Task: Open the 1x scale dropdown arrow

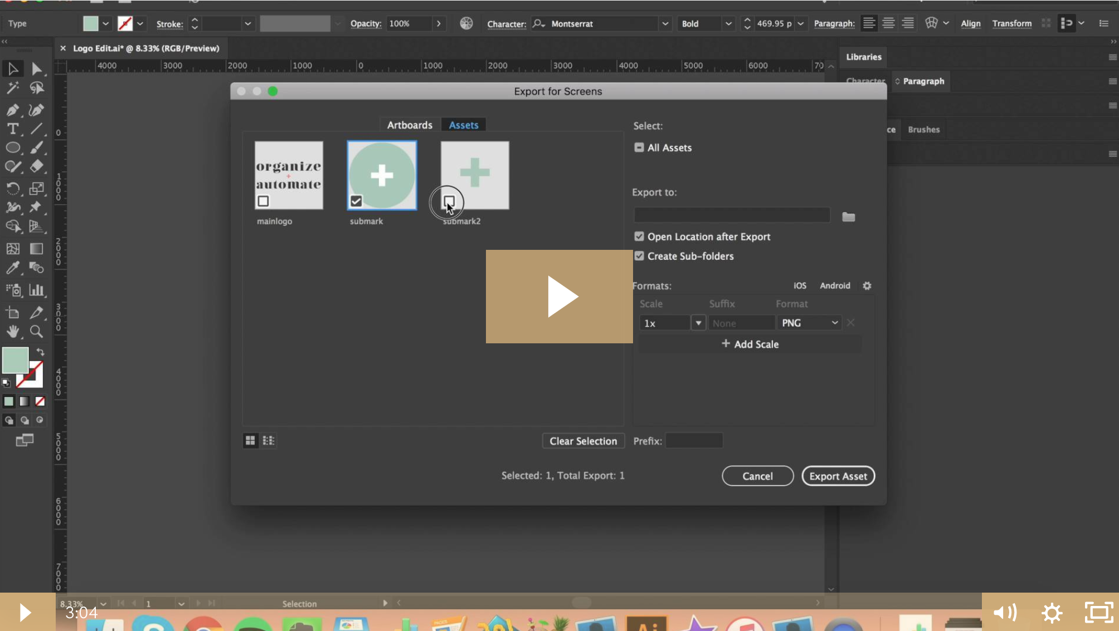Action: click(698, 323)
